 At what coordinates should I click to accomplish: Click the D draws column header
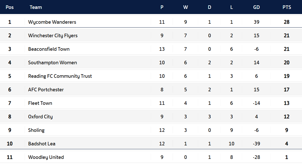(x=209, y=7)
